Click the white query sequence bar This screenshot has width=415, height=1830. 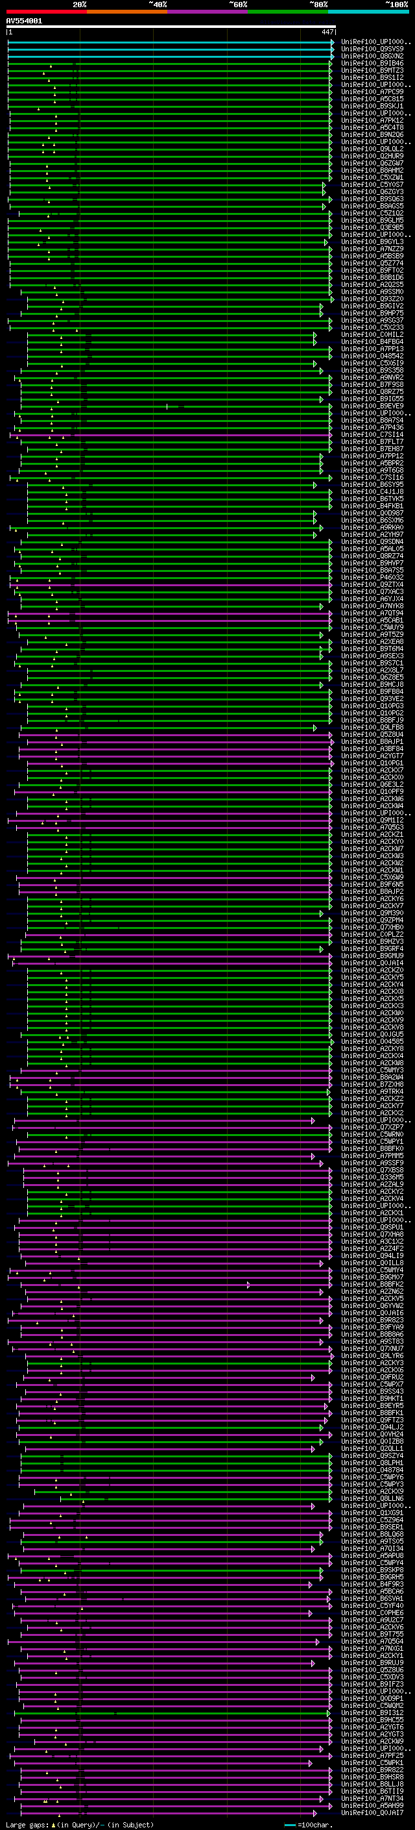click(171, 27)
